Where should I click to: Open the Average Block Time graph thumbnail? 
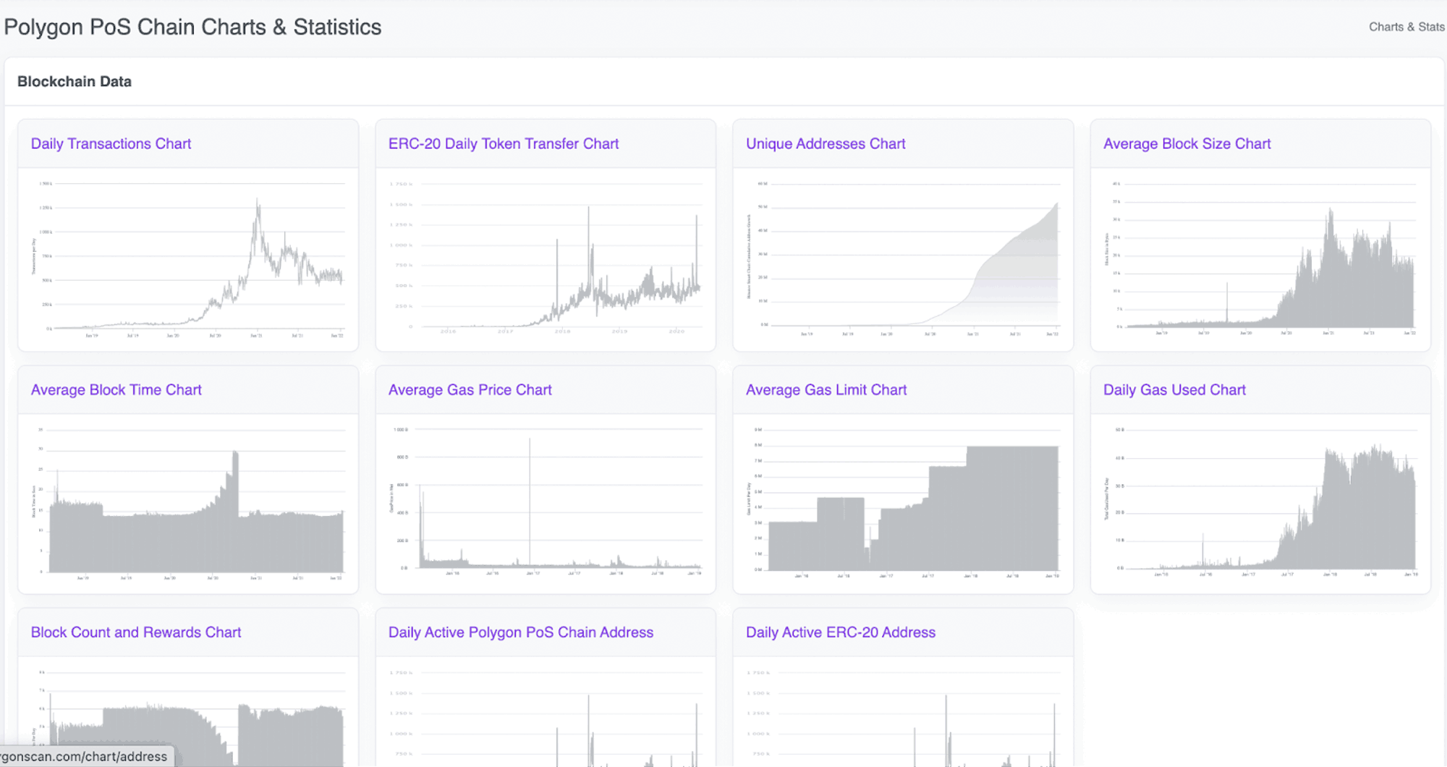pyautogui.click(x=188, y=503)
